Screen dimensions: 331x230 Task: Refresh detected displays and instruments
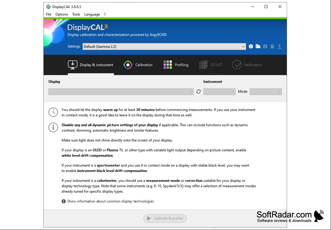pyautogui.click(x=199, y=92)
